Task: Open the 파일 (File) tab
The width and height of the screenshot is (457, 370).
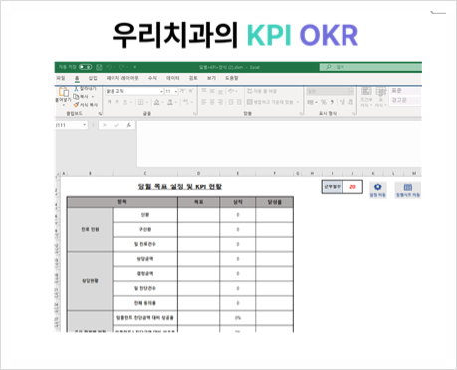Action: coord(61,78)
